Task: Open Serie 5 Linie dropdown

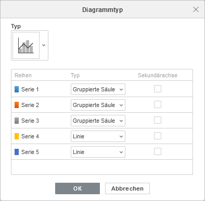Action: click(x=98, y=152)
